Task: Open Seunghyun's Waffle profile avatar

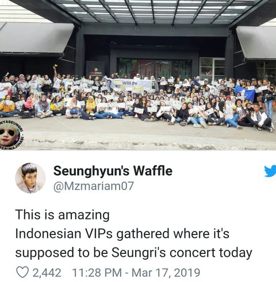Action: coord(30,178)
